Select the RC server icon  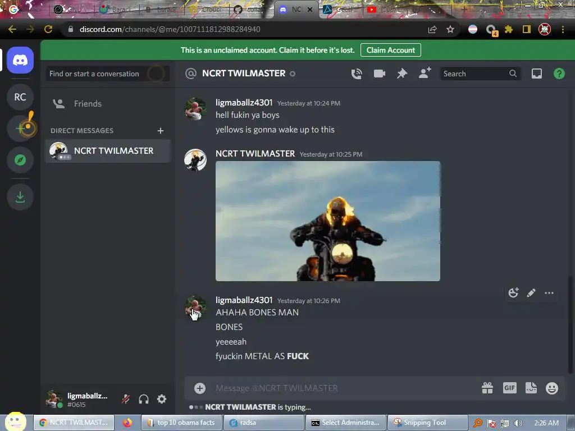(20, 97)
